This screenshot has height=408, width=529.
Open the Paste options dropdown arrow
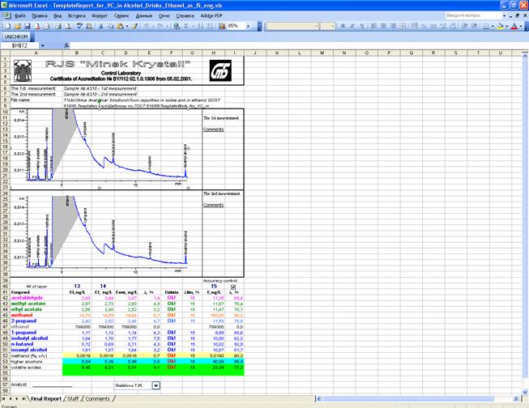pyautogui.click(x=127, y=26)
